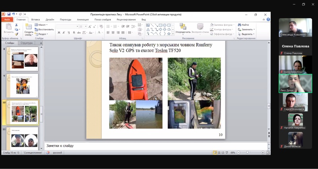Switch to the Дизайн ribbon tab

pyautogui.click(x=50, y=19)
